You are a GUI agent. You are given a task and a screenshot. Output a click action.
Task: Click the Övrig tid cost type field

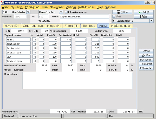18,48
